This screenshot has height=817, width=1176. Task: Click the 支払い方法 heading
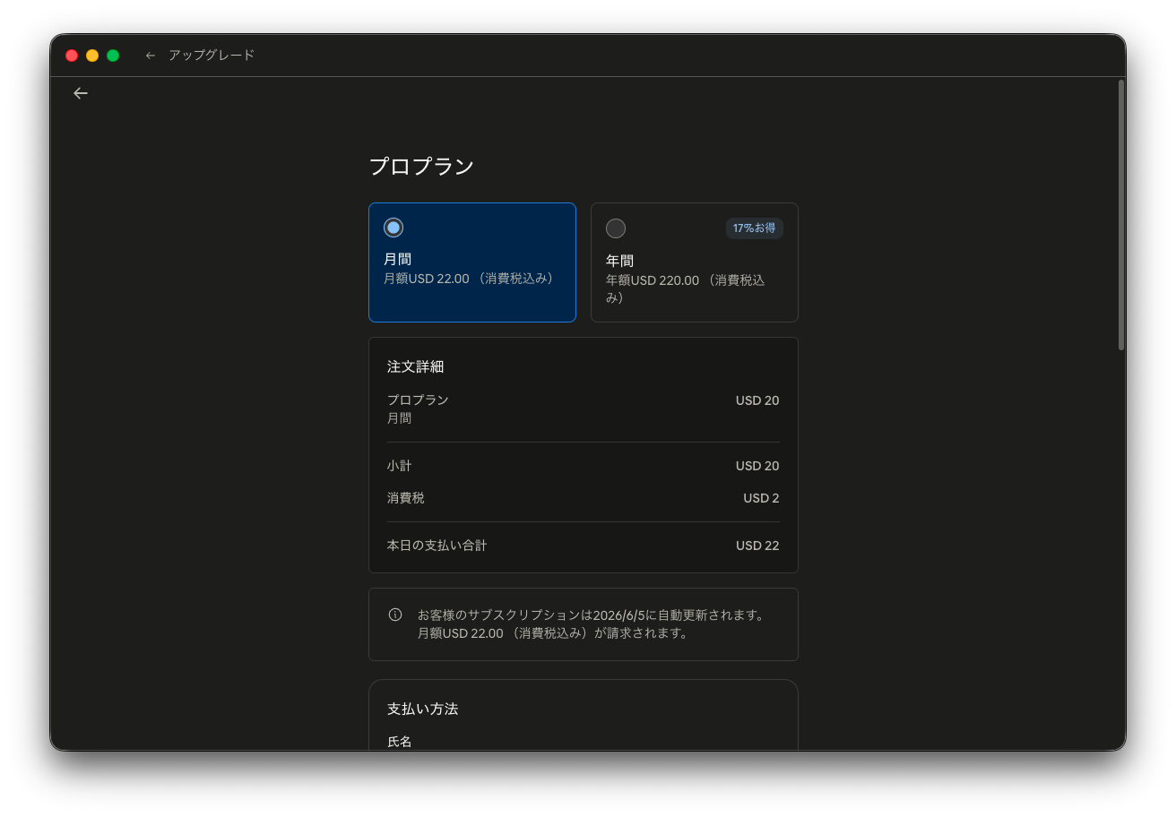pos(423,709)
